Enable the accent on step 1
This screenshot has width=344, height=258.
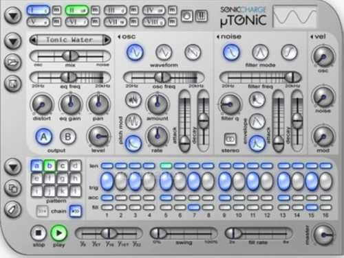[x=107, y=198]
